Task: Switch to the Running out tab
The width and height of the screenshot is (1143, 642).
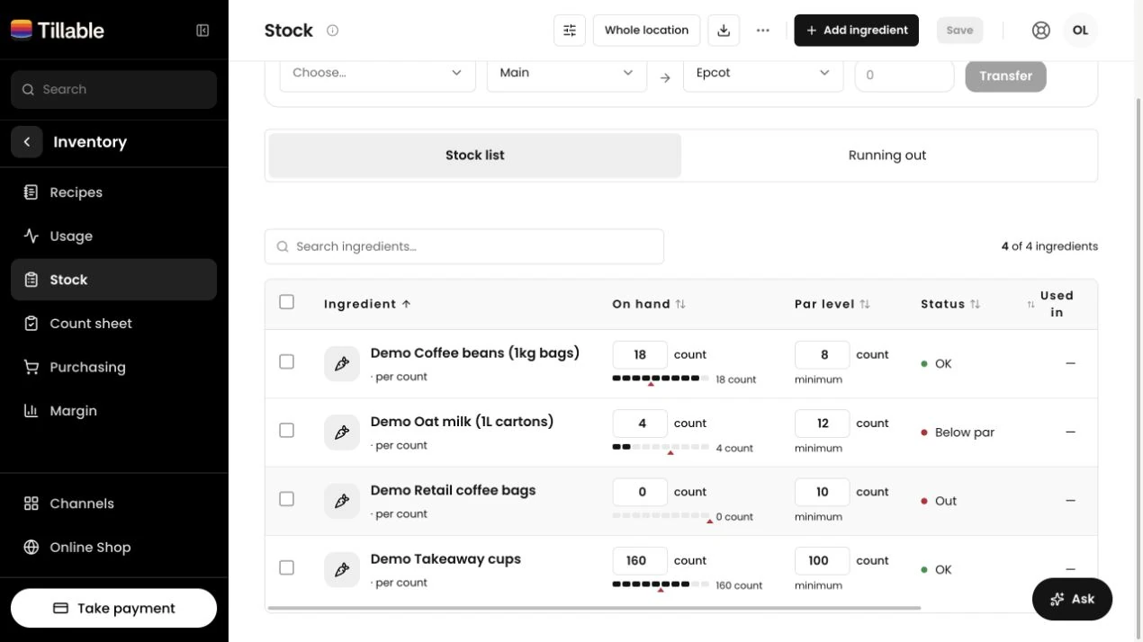Action: (x=887, y=156)
